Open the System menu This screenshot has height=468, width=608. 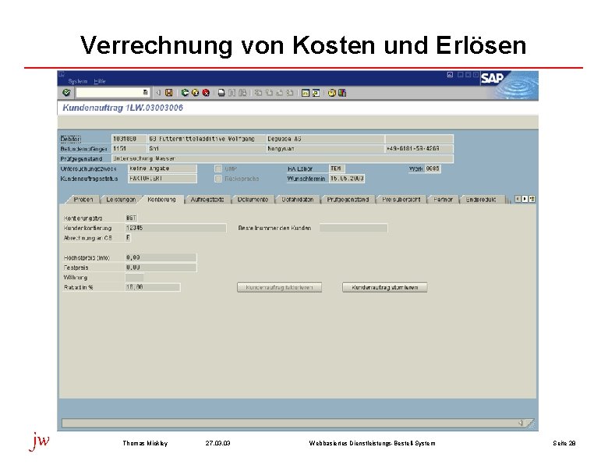77,81
